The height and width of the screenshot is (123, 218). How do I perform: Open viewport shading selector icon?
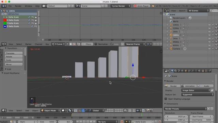pyautogui.click(x=64, y=110)
